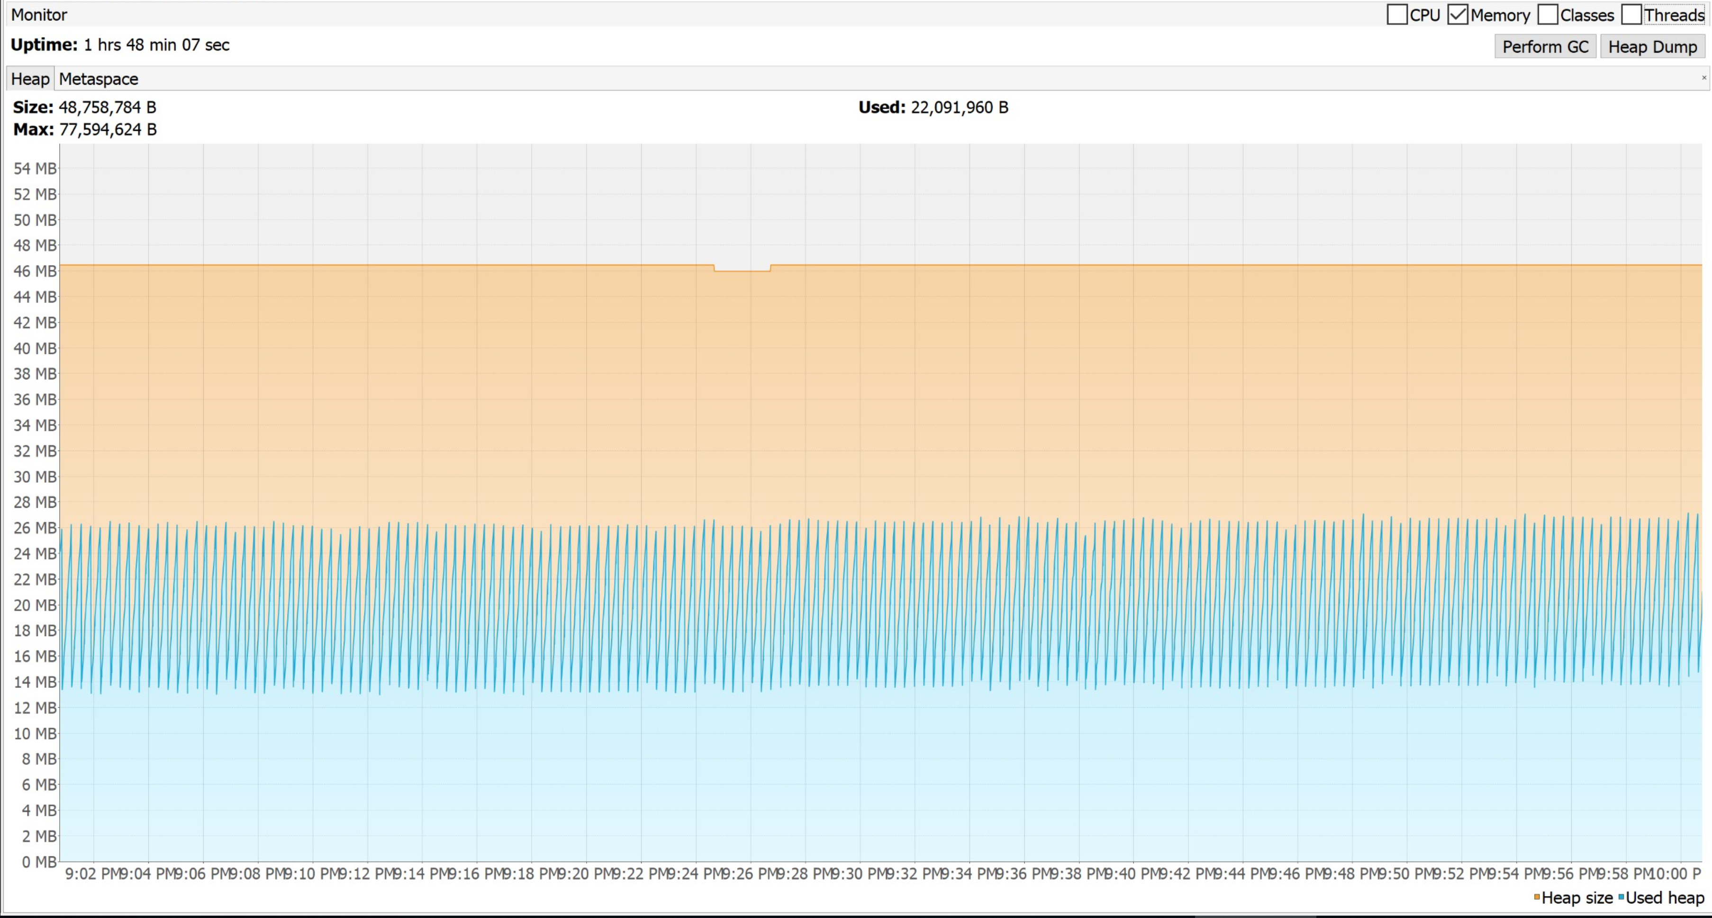
Task: Click the Max heap value text
Action: (x=108, y=129)
